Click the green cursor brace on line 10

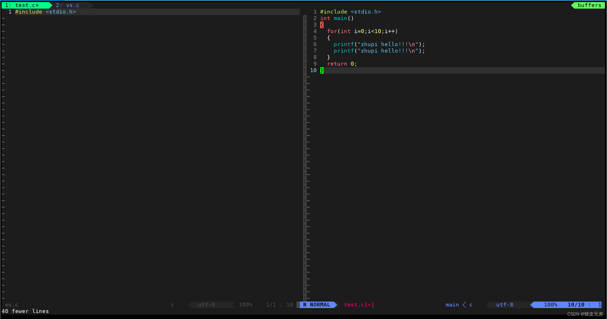coord(322,70)
